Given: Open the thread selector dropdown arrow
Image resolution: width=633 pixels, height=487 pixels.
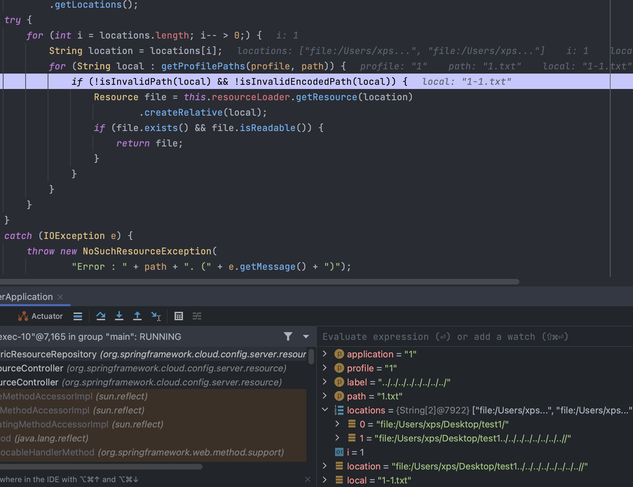Looking at the screenshot, I should 306,337.
